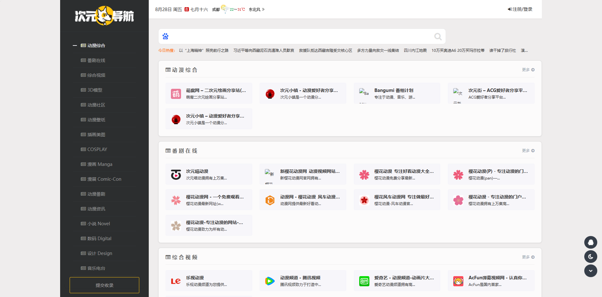Click the weather cloud icon
The height and width of the screenshot is (297, 602).
[x=225, y=9]
